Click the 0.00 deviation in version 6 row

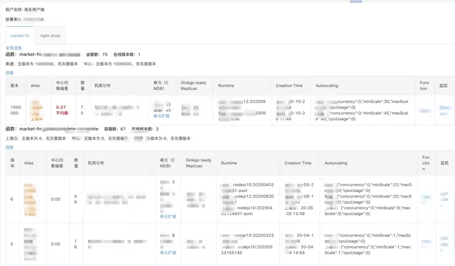[56, 199]
